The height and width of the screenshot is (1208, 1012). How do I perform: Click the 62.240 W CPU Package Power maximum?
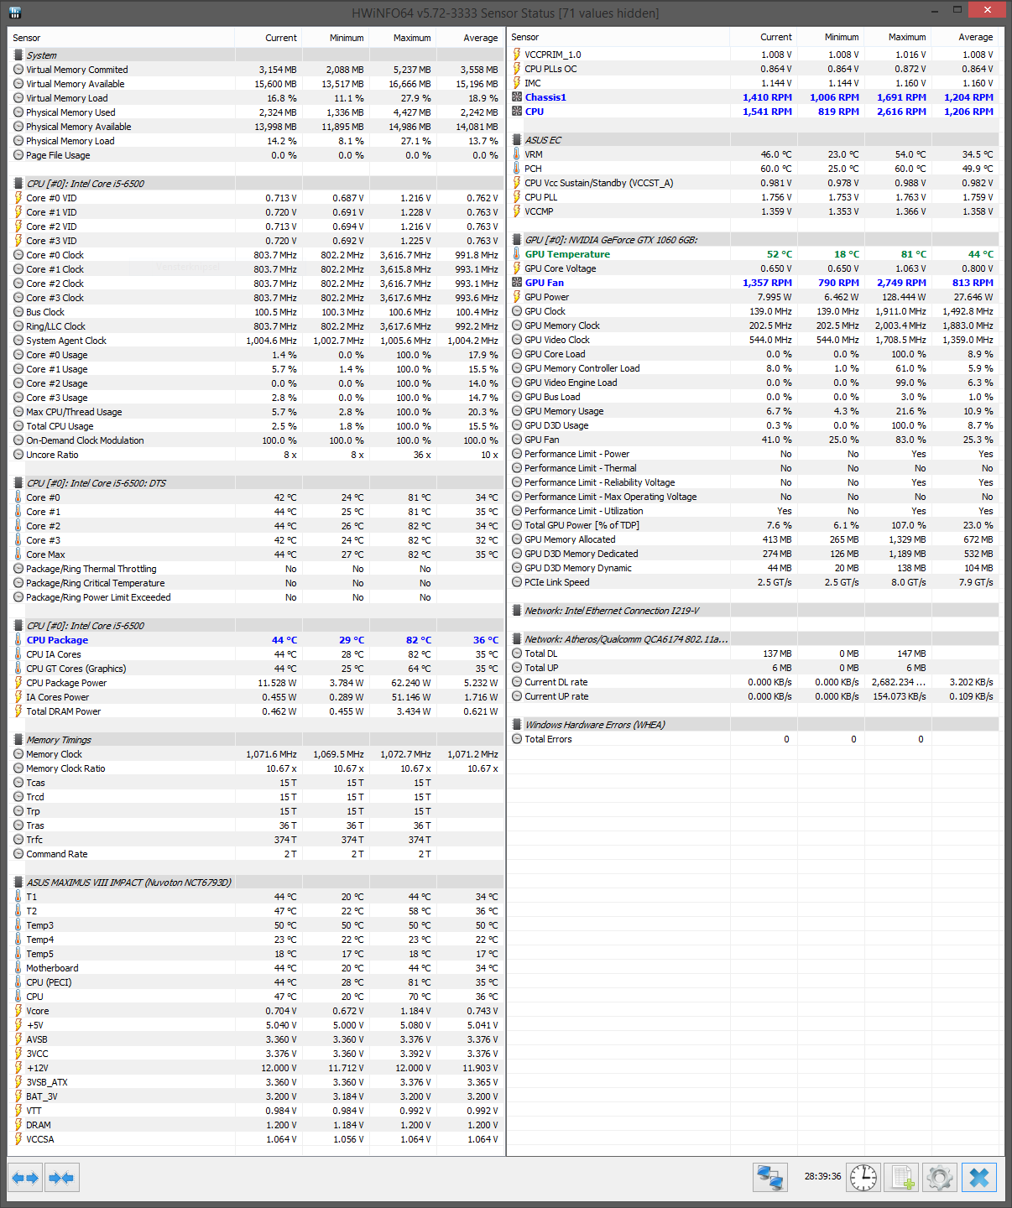pyautogui.click(x=410, y=683)
